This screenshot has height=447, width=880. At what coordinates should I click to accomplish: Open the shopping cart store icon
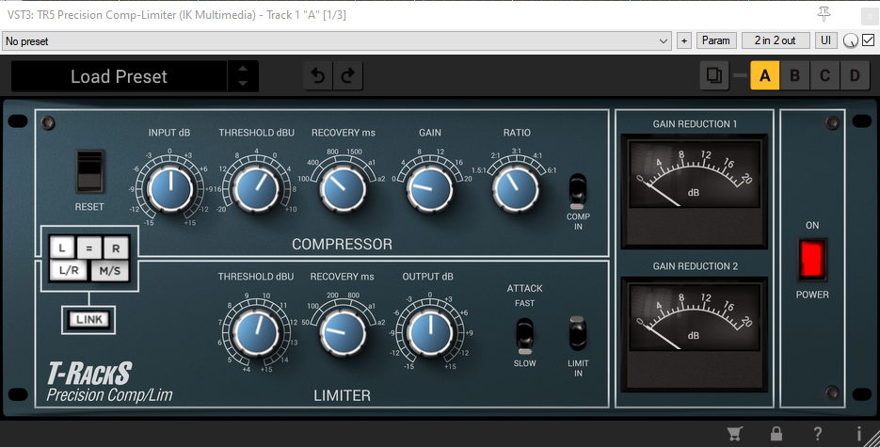735,434
